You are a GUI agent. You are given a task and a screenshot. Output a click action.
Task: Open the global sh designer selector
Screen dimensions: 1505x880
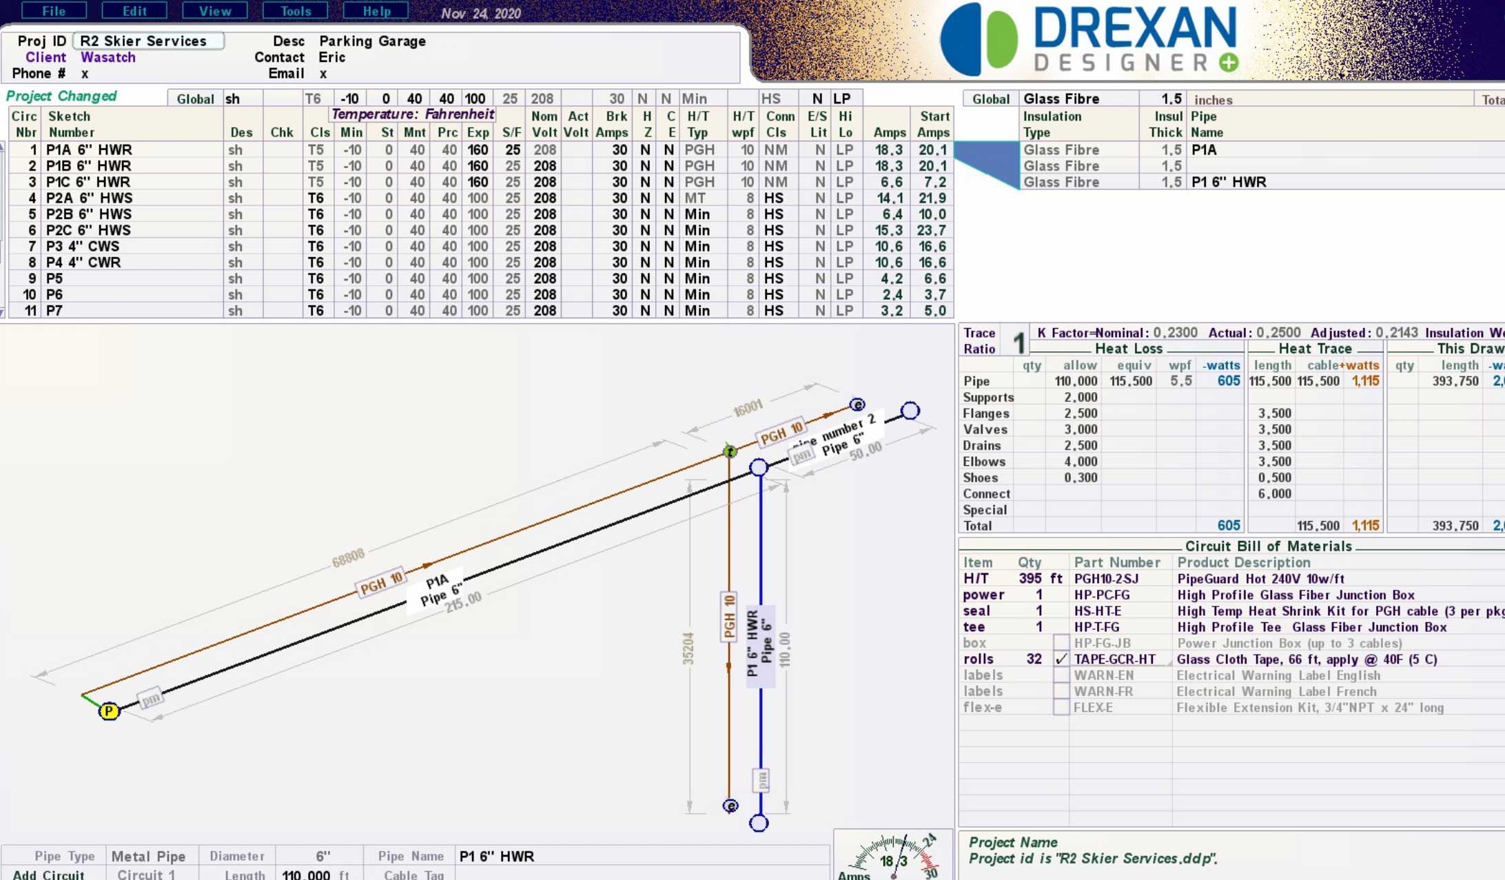click(x=243, y=99)
